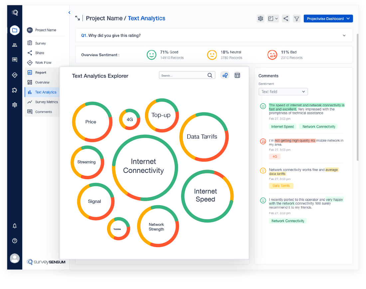The image size is (366, 289).
Task: Click the notifications bell in sidebar
Action: tap(14, 226)
